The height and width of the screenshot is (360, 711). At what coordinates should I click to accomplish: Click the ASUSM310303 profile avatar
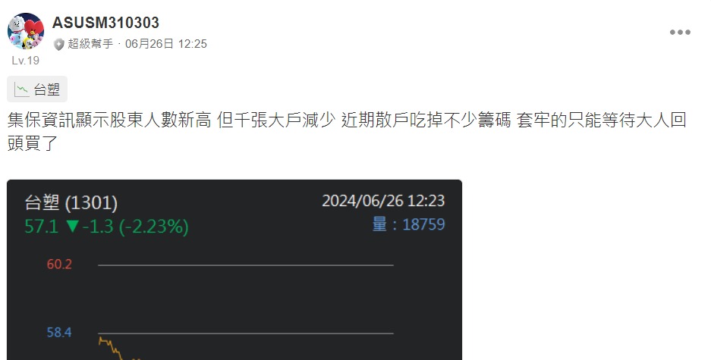[x=26, y=31]
